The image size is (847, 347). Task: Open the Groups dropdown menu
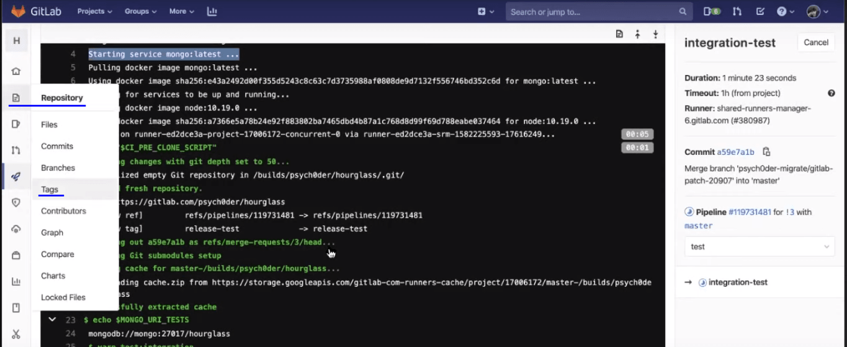click(141, 11)
